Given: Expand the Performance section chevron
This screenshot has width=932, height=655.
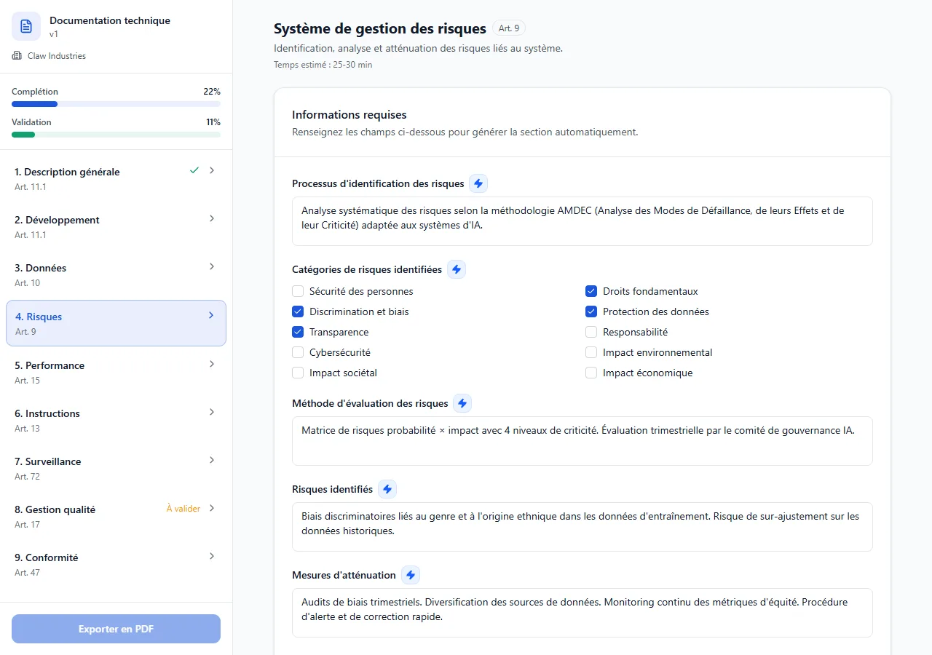Looking at the screenshot, I should click(212, 364).
